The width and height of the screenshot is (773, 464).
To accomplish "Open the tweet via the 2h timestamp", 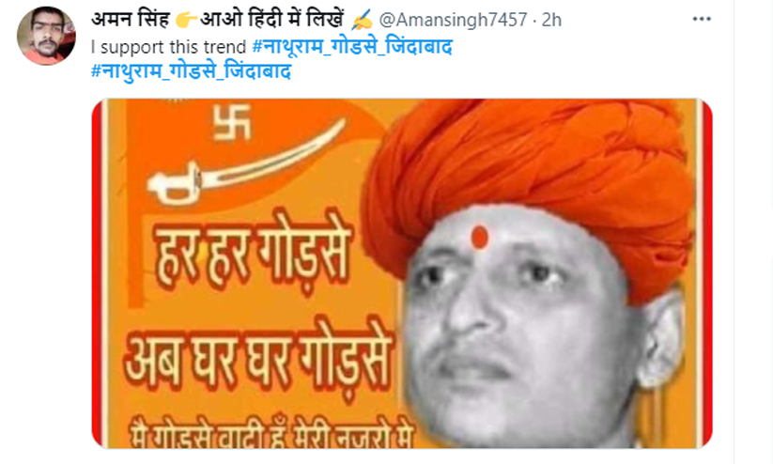I will [x=551, y=21].
